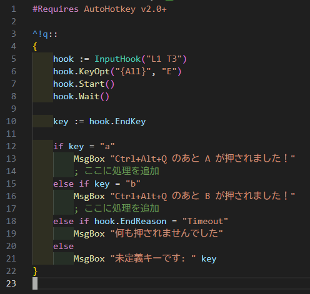Click 'MsgBox' on line 13

tap(89, 159)
